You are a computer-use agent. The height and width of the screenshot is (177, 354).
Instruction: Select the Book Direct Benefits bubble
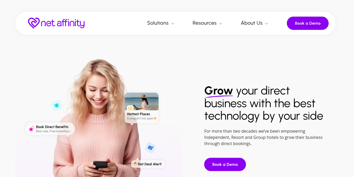[x=50, y=129]
